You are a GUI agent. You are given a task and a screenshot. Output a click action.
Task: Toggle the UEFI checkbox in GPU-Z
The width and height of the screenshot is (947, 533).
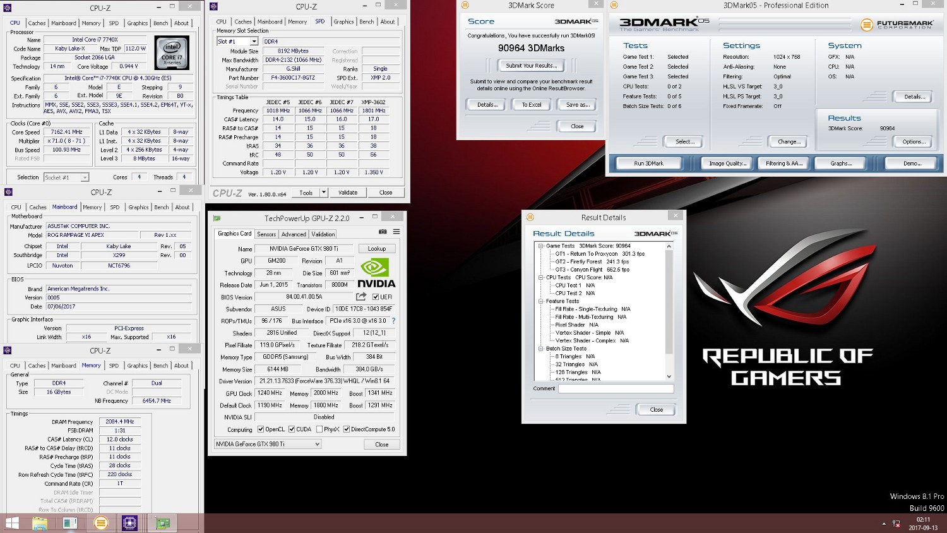click(x=376, y=297)
